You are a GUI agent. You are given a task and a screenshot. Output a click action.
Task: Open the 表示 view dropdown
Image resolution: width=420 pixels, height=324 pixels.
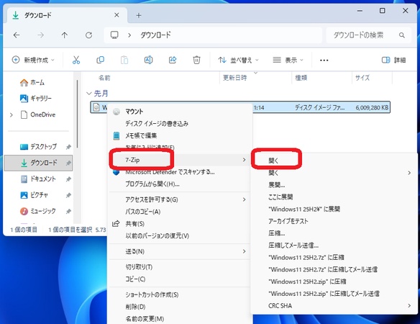coord(288,60)
